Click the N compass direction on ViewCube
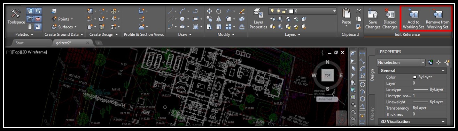This screenshot has height=131, width=458. (x=327, y=62)
